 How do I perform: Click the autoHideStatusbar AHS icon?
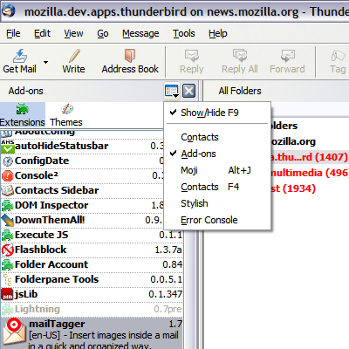pyautogui.click(x=7, y=147)
